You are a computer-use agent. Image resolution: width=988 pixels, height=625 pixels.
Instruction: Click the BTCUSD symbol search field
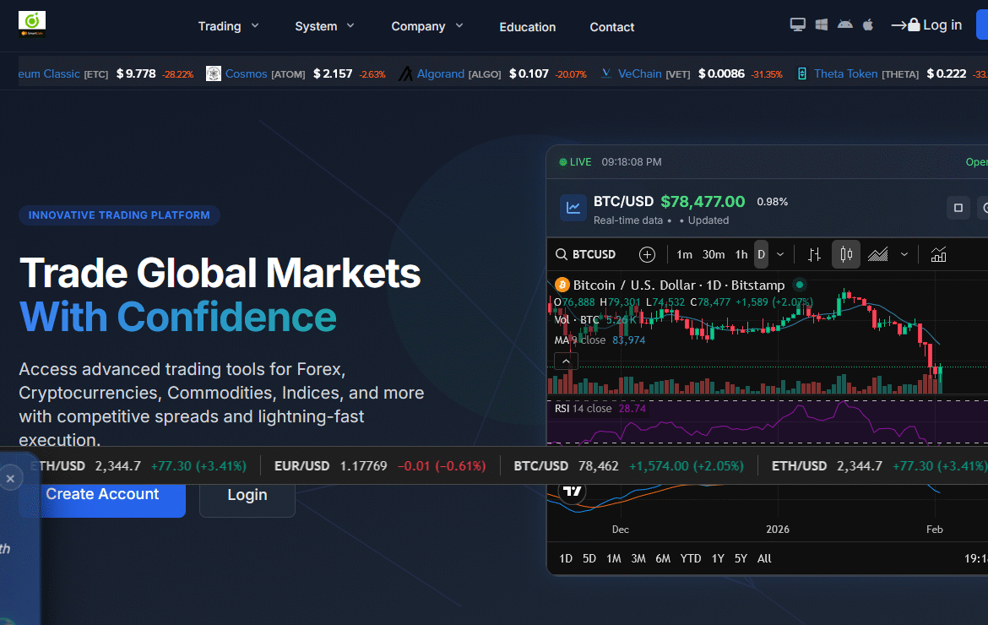click(586, 254)
